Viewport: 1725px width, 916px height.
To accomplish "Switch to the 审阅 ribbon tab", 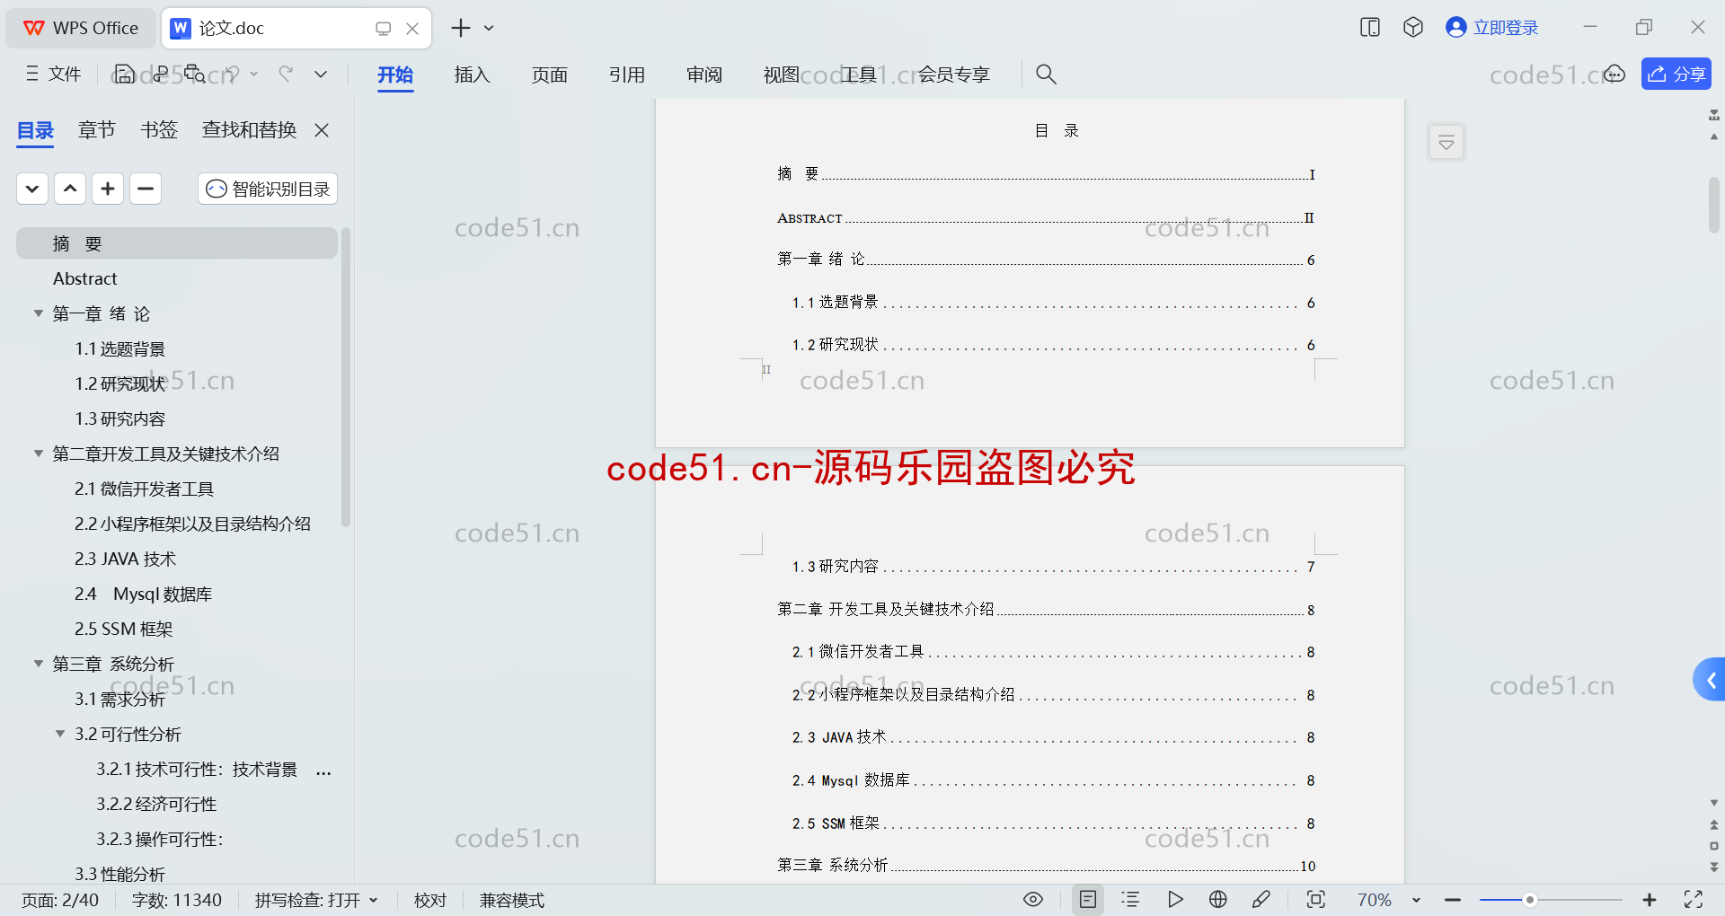I will click(x=704, y=75).
